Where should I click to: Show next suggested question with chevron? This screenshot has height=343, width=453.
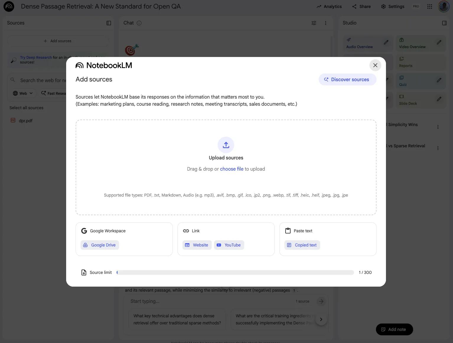point(321,319)
